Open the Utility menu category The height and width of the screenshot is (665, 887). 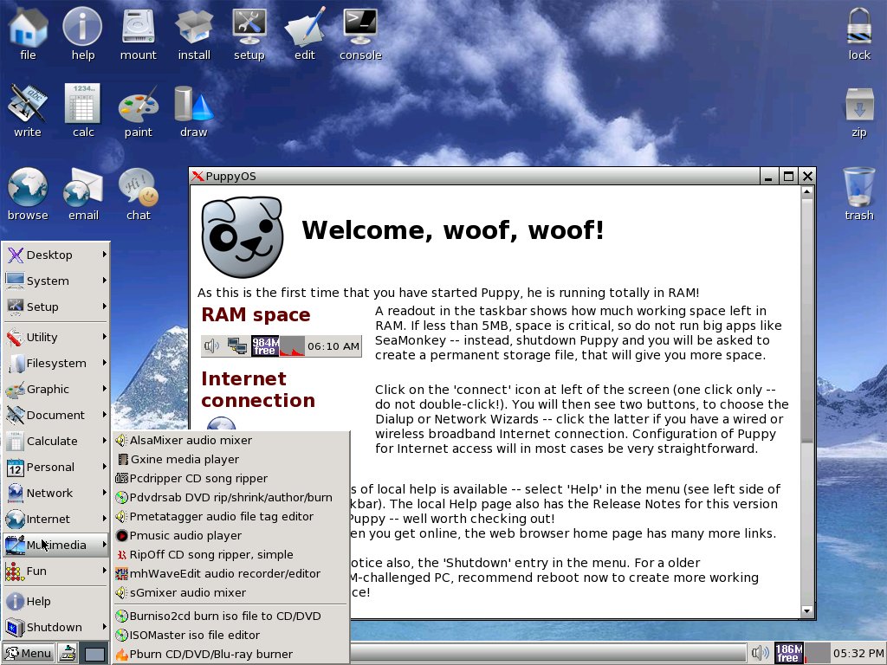tap(55, 338)
